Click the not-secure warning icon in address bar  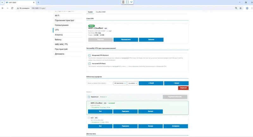click(18, 8)
